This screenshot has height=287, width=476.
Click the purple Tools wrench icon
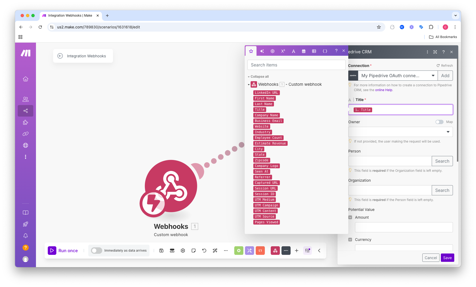pos(249,251)
